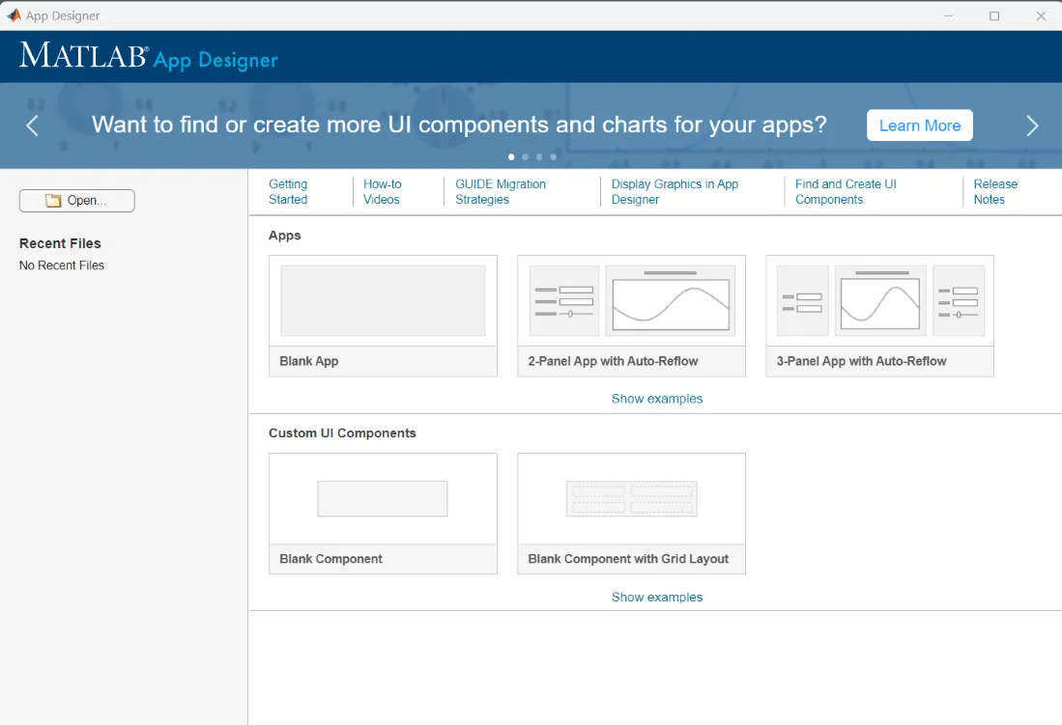The width and height of the screenshot is (1062, 725).
Task: Click the Recent Files heading
Action: 60,243
